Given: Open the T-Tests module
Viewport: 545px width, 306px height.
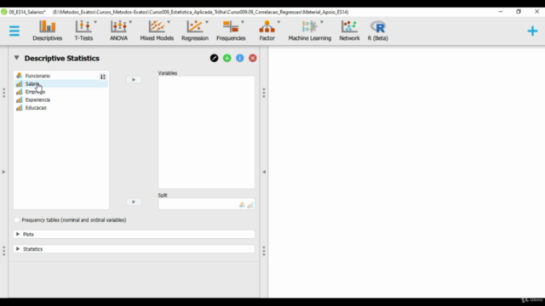Looking at the screenshot, I should pyautogui.click(x=83, y=31).
